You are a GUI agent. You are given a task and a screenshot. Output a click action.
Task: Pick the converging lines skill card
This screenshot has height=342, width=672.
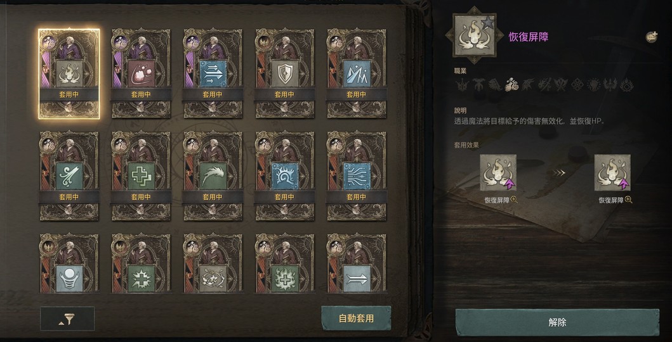point(357,175)
